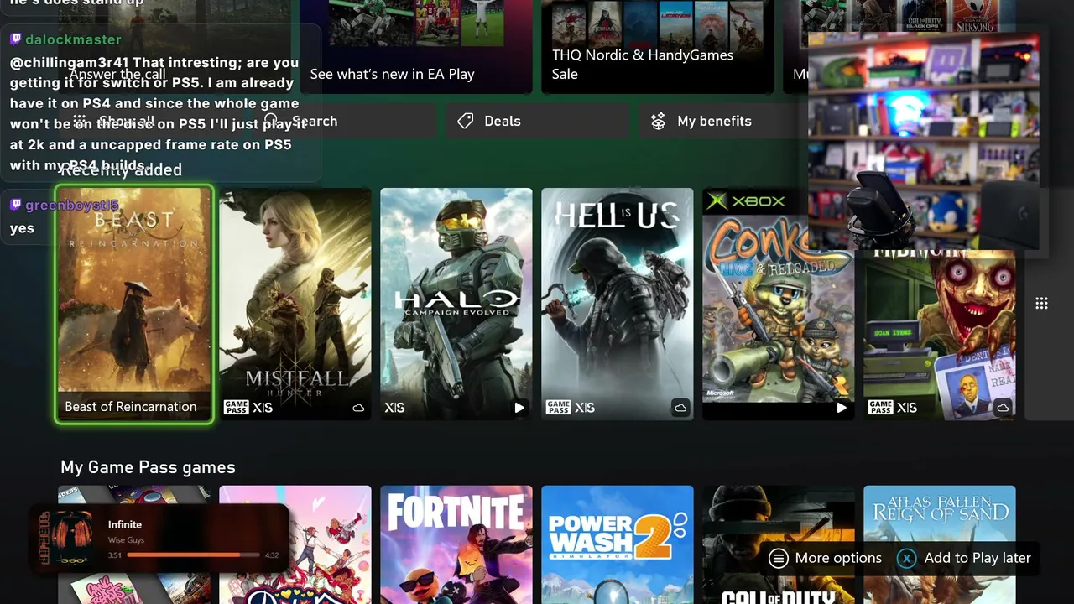
Task: Click the Deals price tag icon
Action: pos(466,122)
